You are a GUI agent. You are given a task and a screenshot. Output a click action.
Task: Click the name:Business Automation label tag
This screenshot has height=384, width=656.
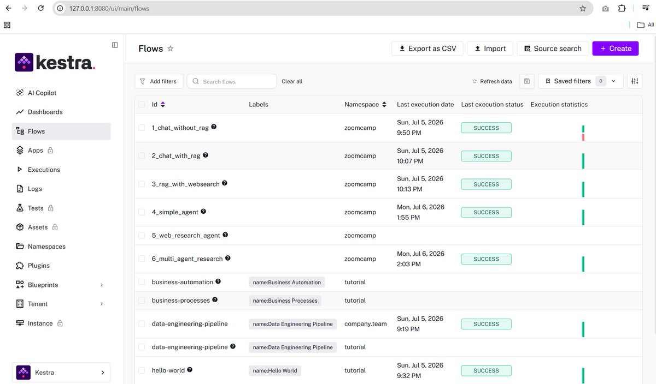click(287, 282)
